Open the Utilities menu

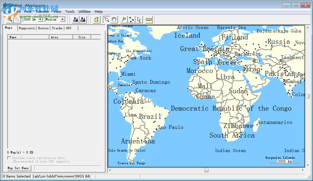pos(85,12)
